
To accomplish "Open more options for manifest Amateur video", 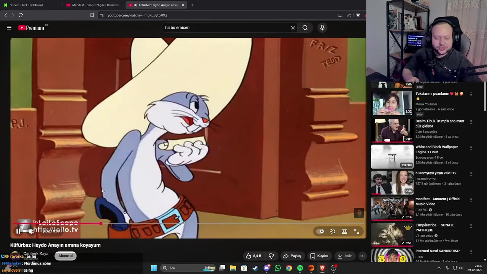I will 471,199.
